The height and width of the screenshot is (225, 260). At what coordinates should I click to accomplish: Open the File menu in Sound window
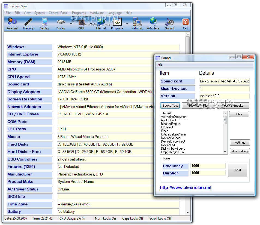click(x=160, y=64)
